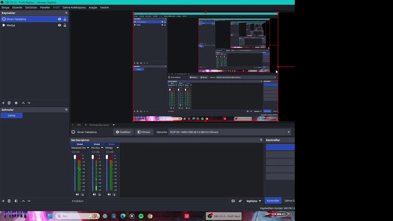Move source down in Kaynaklar list
Screen dimensions: 393x221
tap(29, 103)
